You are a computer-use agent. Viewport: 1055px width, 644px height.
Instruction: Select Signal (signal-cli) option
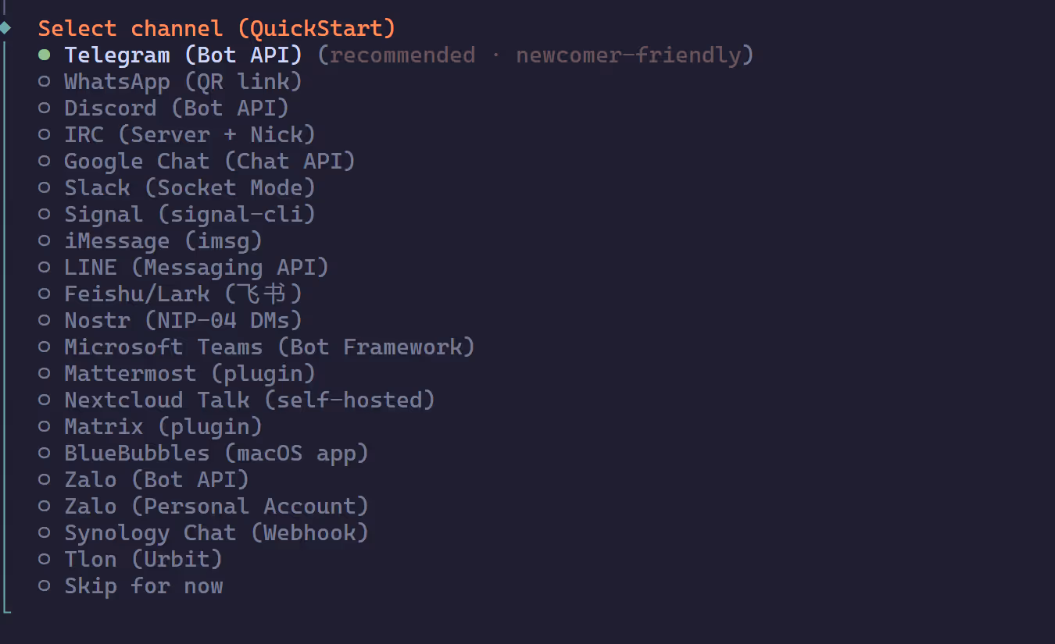pos(189,215)
